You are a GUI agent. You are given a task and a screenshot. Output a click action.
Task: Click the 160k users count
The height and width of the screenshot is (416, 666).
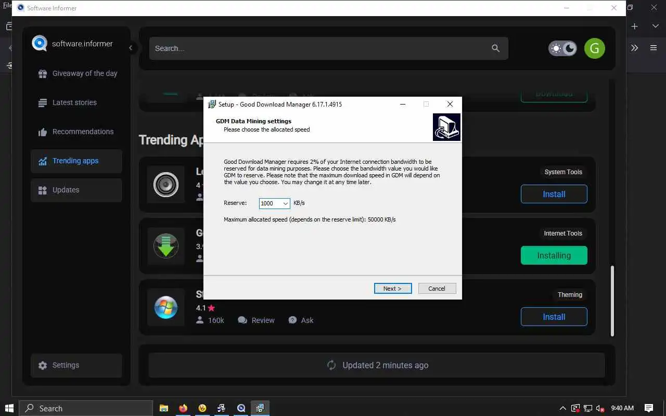point(210,320)
